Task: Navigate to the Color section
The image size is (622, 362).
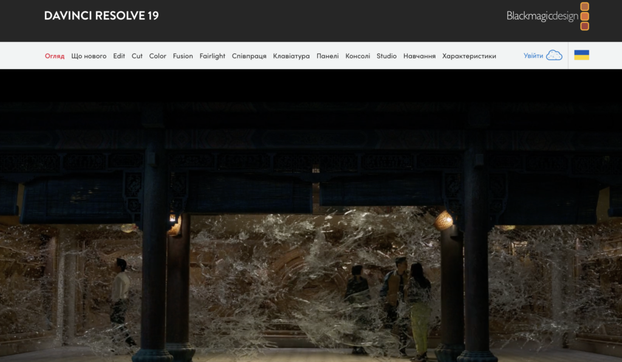Action: [158, 56]
